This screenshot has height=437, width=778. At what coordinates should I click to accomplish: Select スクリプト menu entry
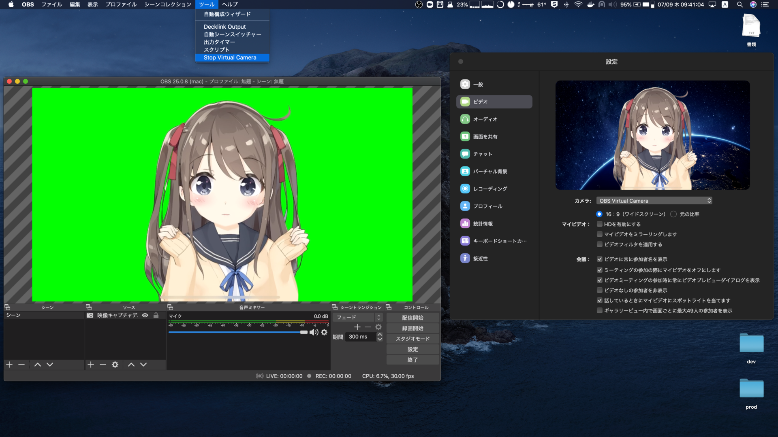click(x=232, y=50)
